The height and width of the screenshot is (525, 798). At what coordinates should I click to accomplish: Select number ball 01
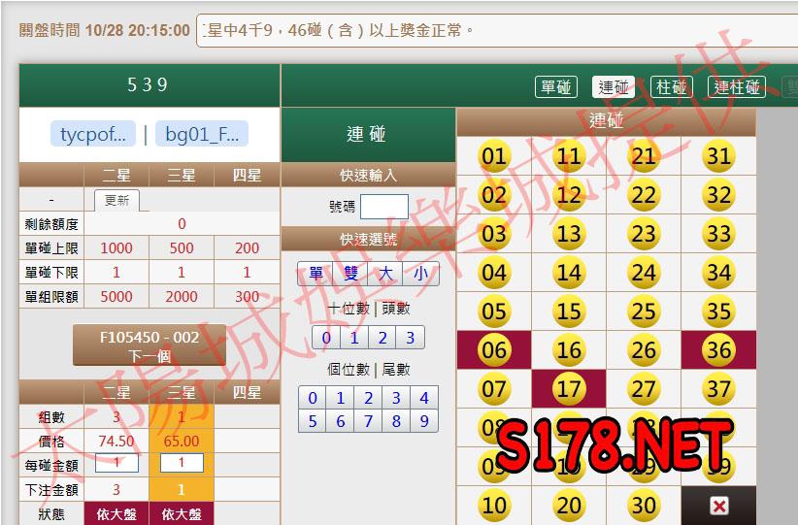click(x=494, y=155)
